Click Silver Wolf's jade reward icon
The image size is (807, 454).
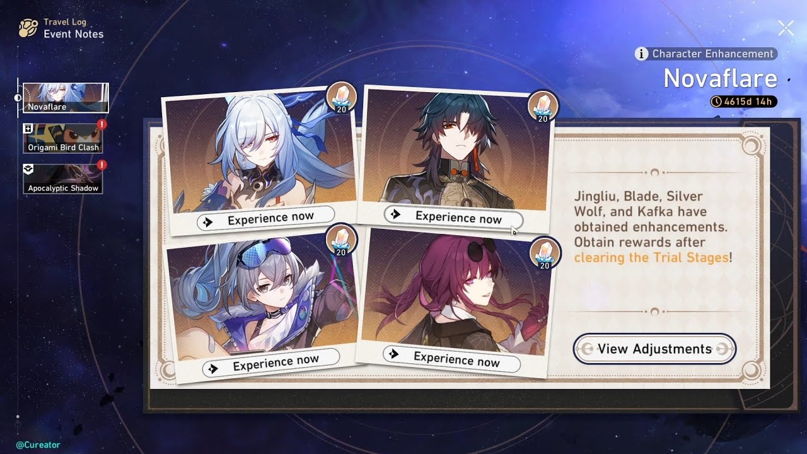point(341,240)
